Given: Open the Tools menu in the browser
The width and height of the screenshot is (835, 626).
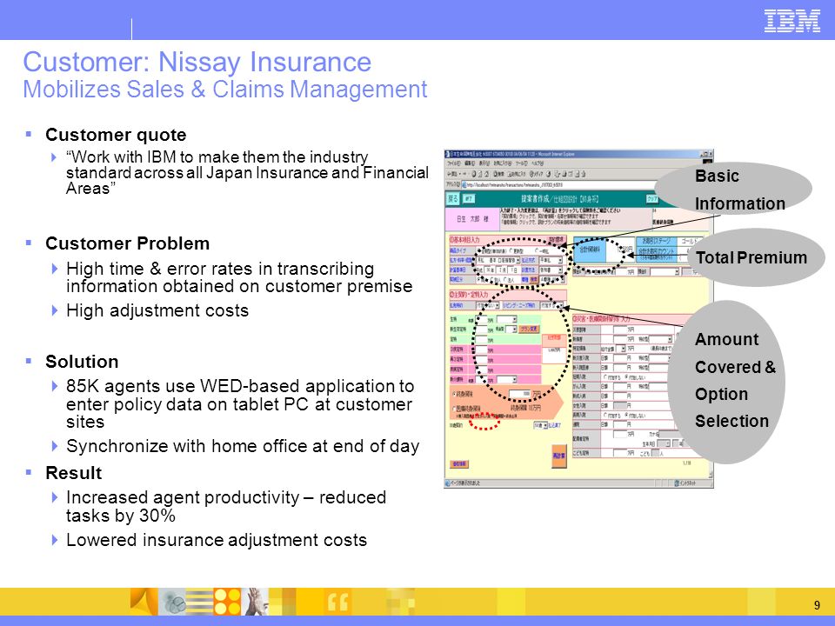Looking at the screenshot, I should click(x=522, y=163).
